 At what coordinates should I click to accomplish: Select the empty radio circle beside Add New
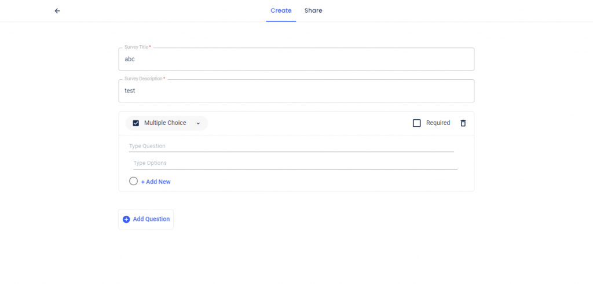click(134, 181)
